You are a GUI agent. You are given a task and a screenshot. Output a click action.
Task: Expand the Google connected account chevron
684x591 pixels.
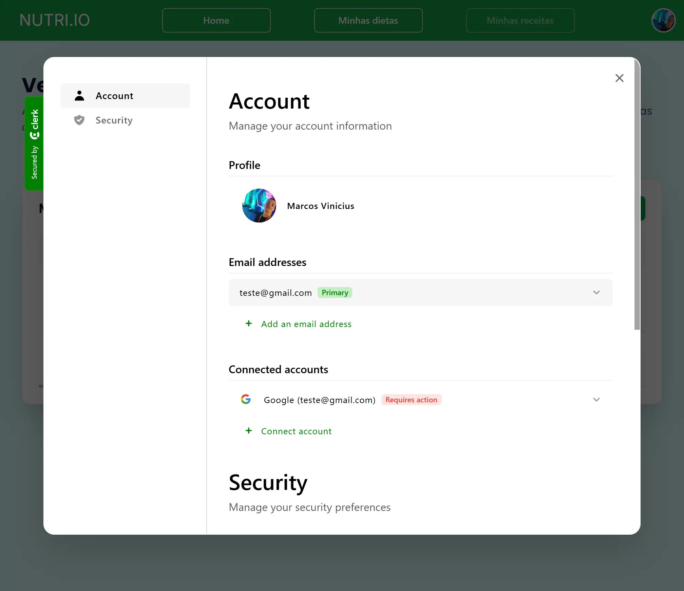596,400
